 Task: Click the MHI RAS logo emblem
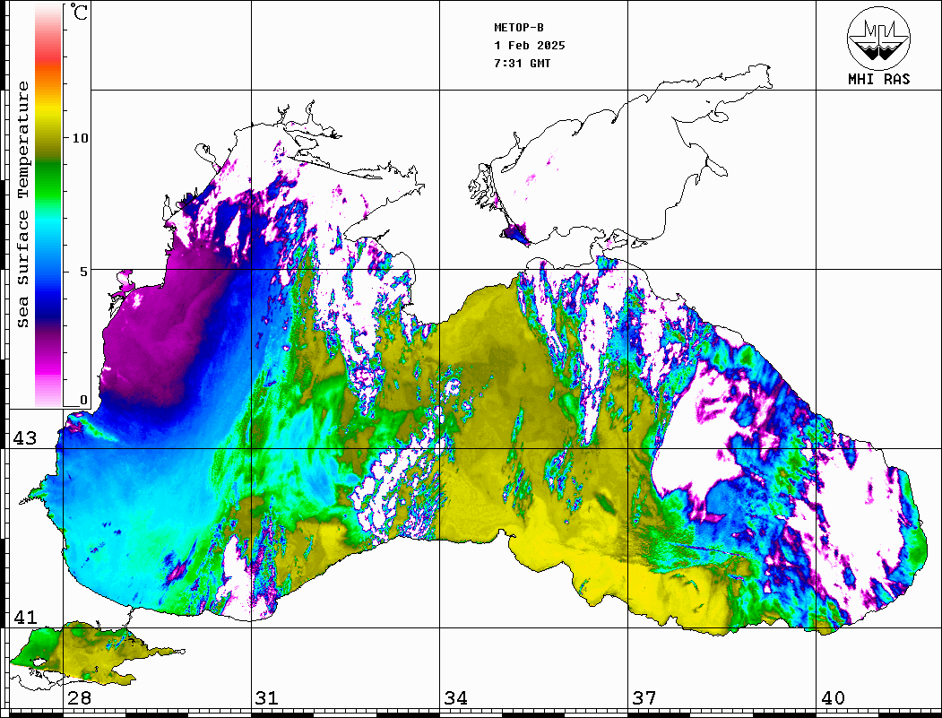pyautogui.click(x=879, y=38)
